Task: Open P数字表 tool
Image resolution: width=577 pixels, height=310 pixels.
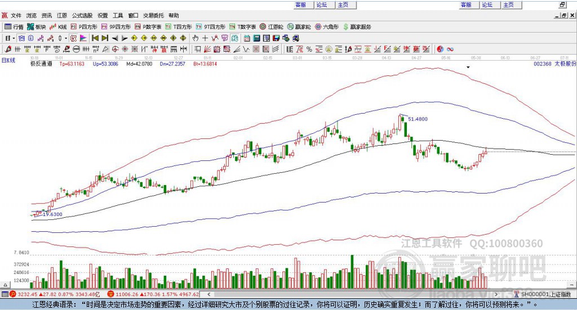Action: 148,27
